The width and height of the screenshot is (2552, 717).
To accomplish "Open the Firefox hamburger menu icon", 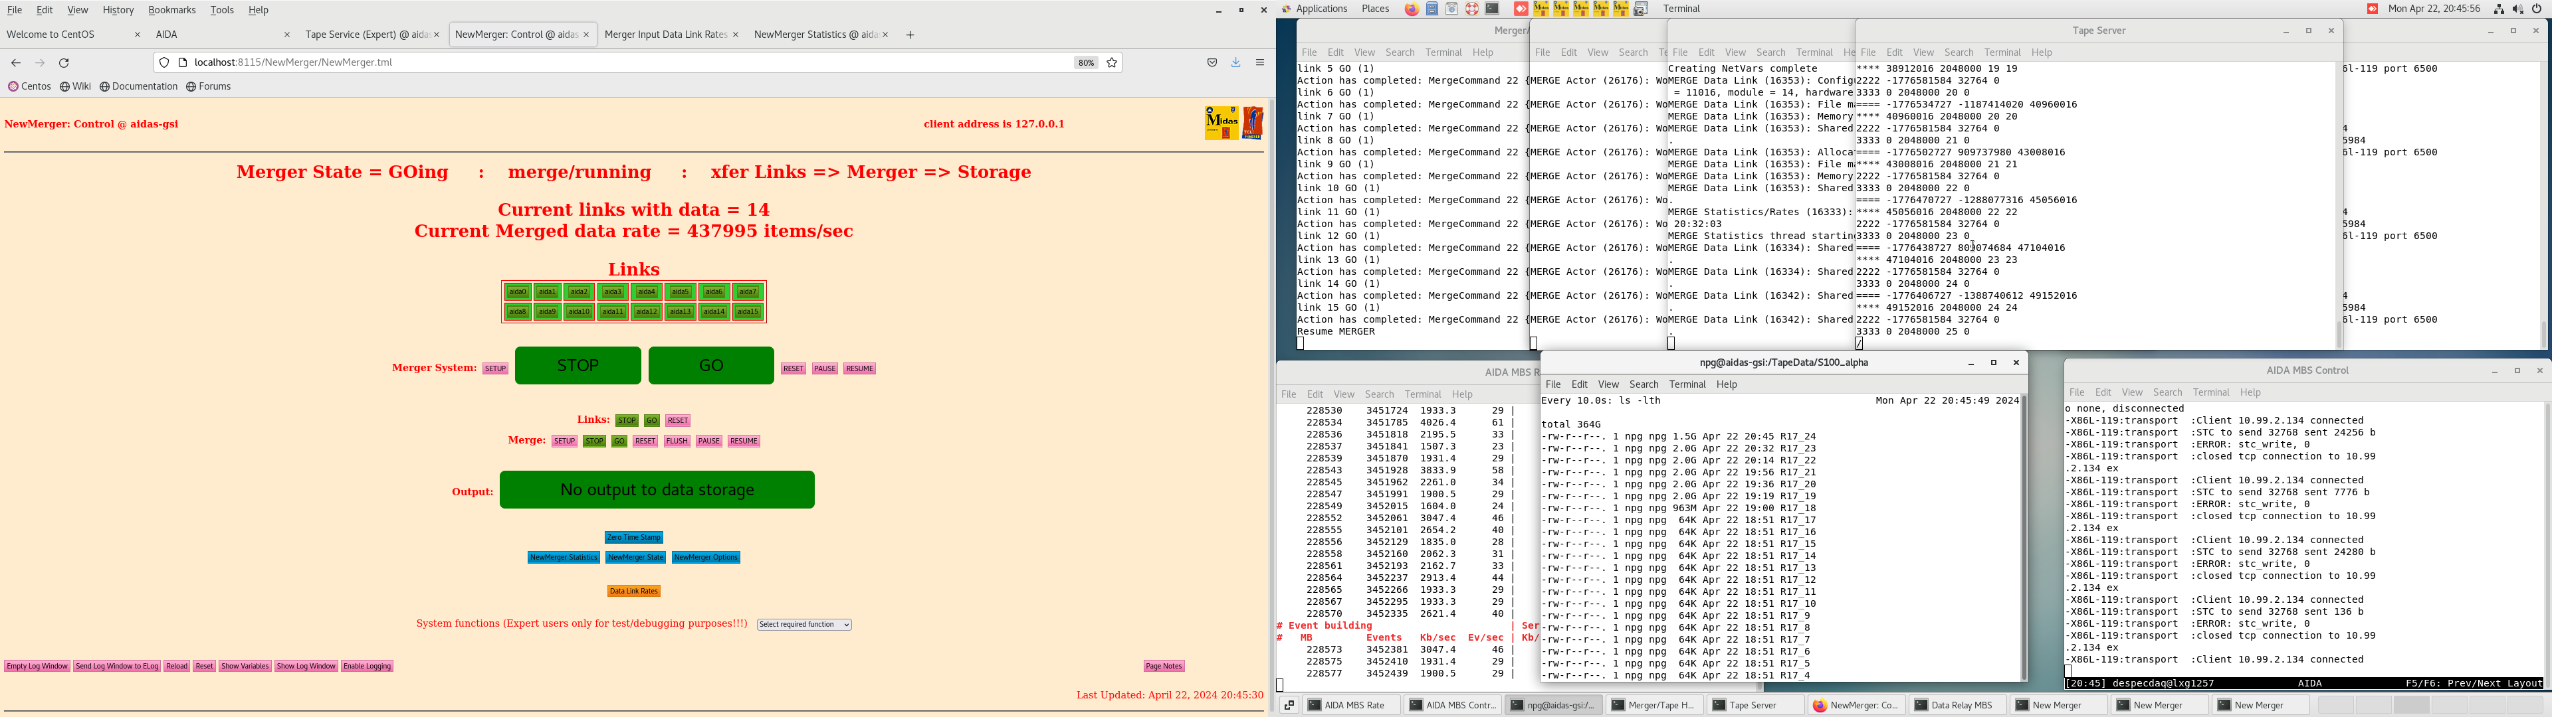I will coord(1260,62).
